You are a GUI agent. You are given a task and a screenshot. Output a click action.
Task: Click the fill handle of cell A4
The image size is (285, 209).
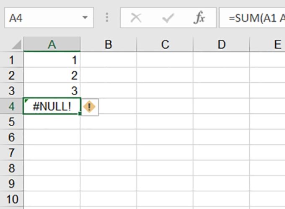[x=80, y=114]
